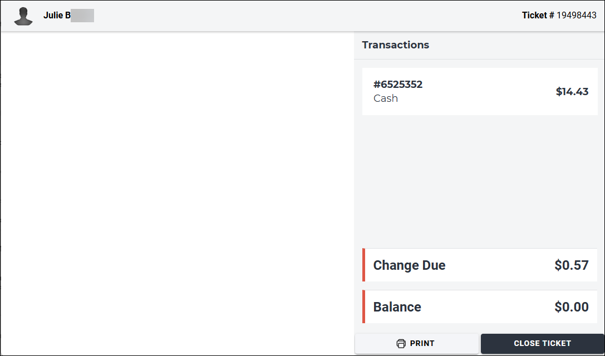The image size is (605, 356).
Task: Open Cash transaction #6525352
Action: (x=480, y=91)
